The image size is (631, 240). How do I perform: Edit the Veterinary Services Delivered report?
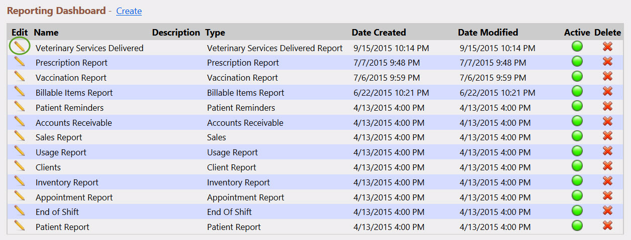coord(20,47)
